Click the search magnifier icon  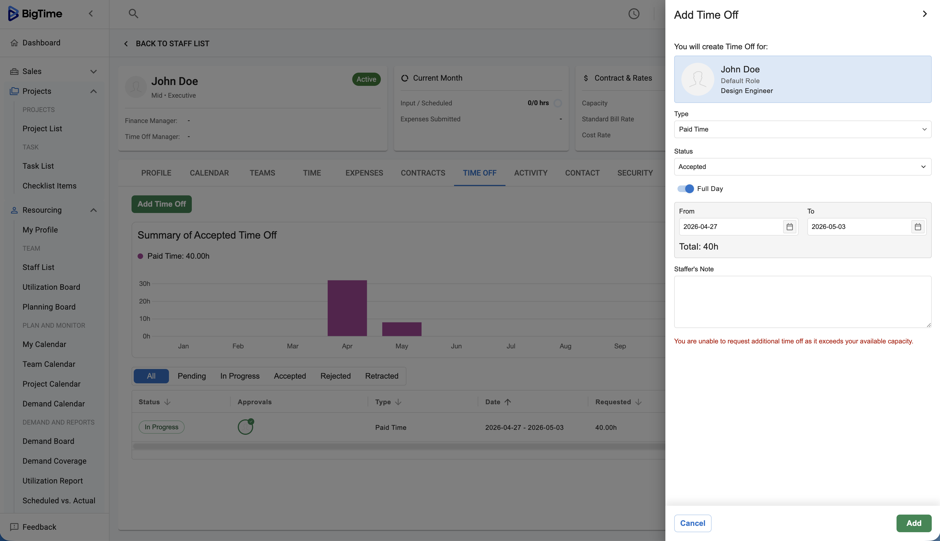133,14
